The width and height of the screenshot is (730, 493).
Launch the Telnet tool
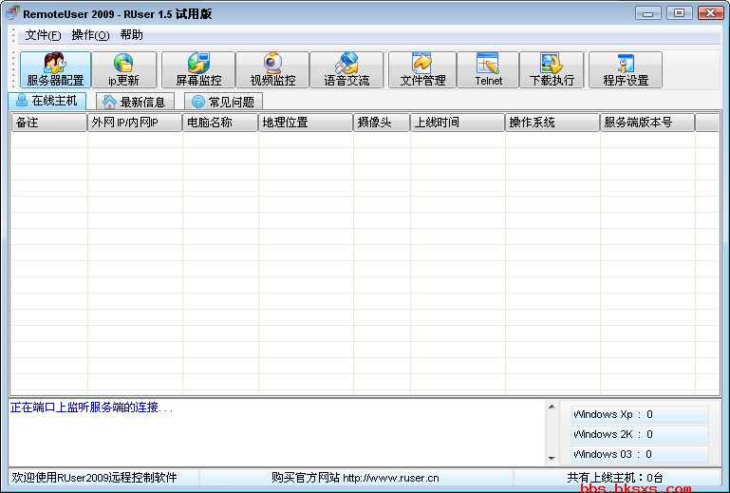point(489,70)
